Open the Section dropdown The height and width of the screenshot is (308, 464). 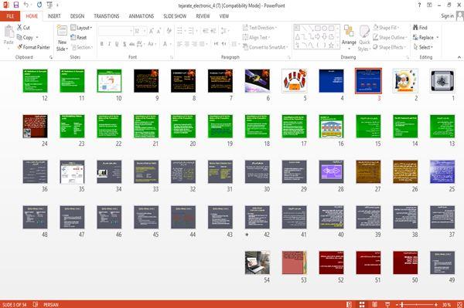point(82,47)
